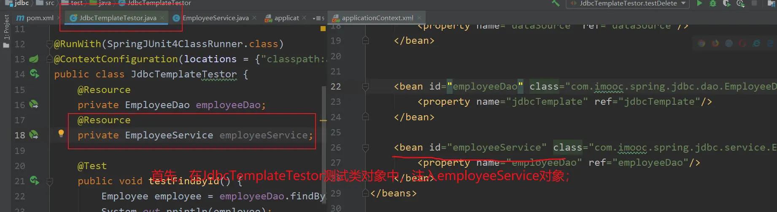
Task: Open the run configuration JdbcTemplateTestor.testDelete dropdown
Action: 628,3
